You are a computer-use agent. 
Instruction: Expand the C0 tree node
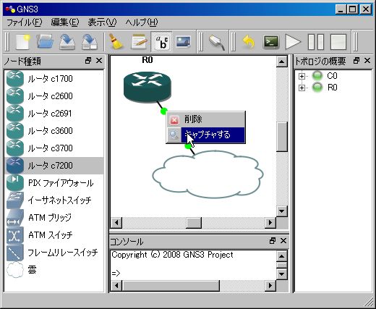pos(302,76)
